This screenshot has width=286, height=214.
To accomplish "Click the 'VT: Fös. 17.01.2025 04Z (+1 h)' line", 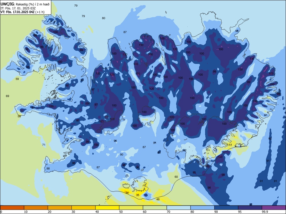I will coord(22,12).
